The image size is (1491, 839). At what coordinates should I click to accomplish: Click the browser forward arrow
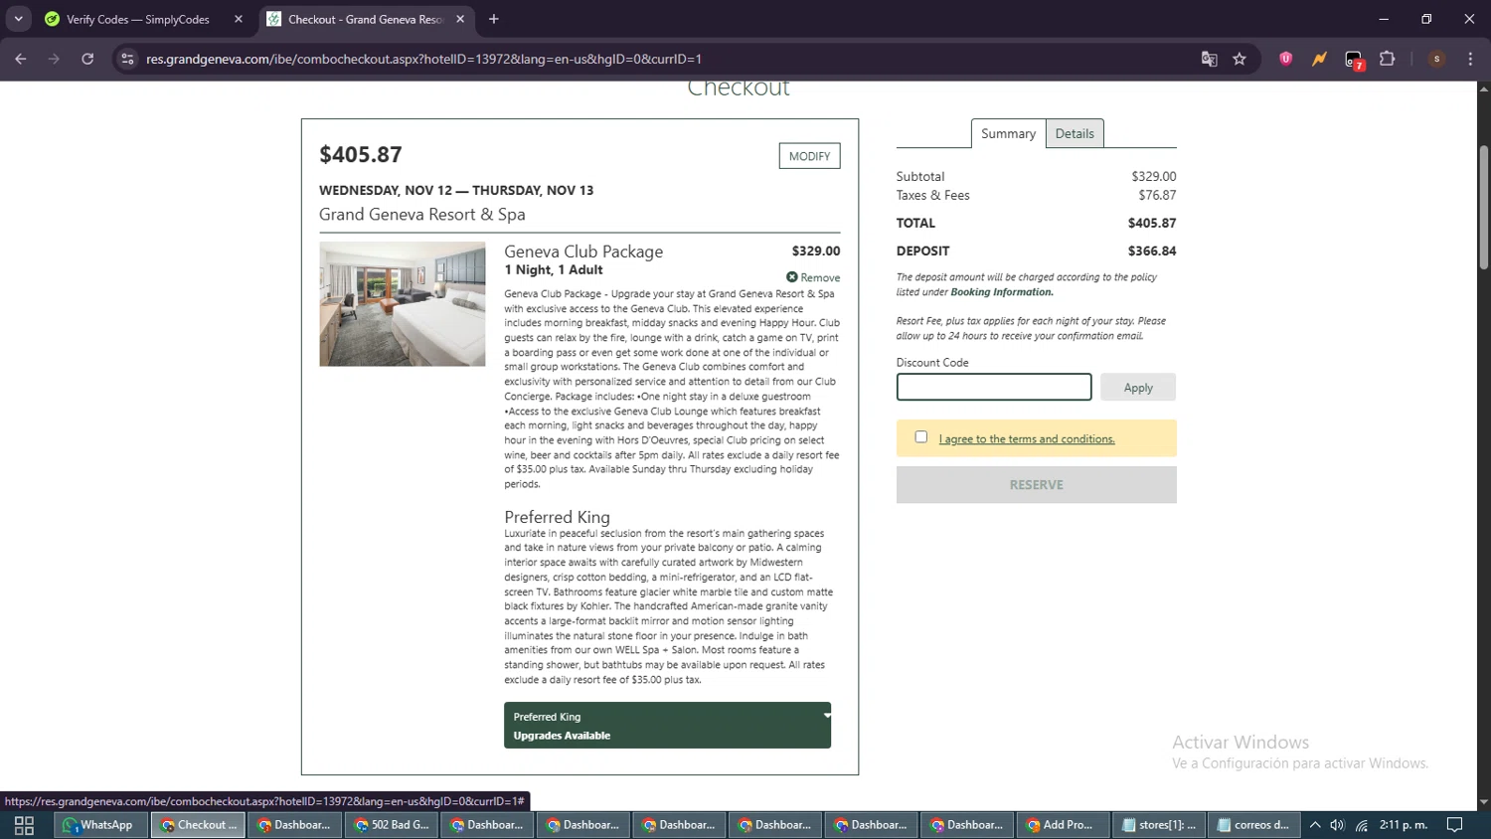54,59
